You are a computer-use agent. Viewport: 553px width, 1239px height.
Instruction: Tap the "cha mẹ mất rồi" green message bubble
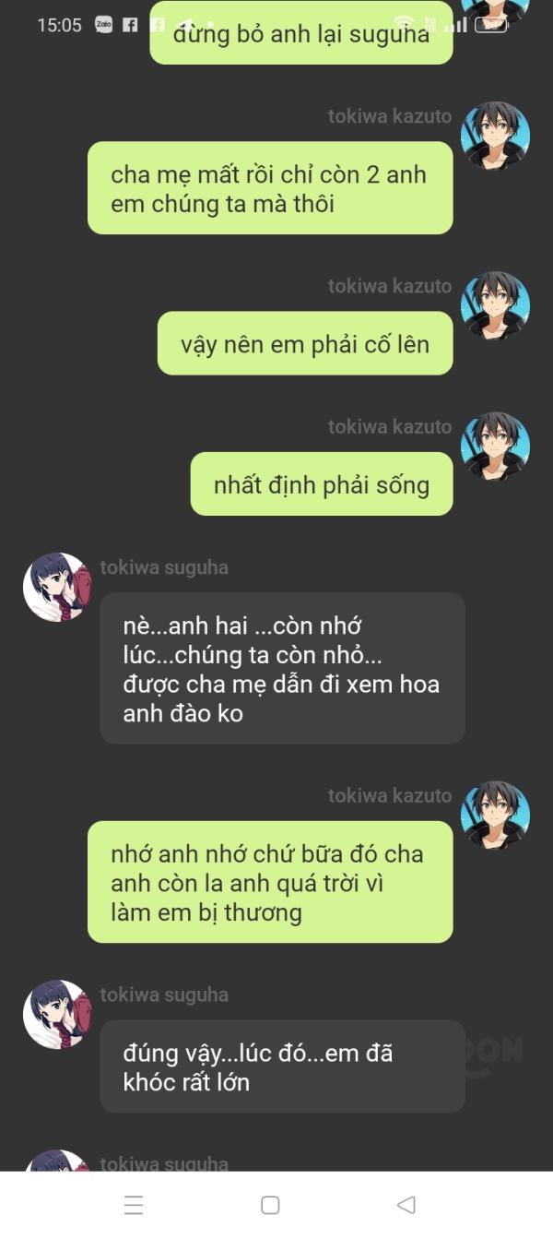point(270,188)
